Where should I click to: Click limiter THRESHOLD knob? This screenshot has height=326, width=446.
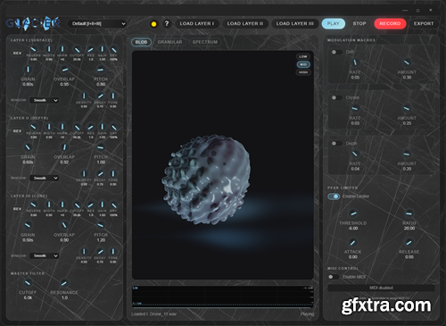pos(353,213)
